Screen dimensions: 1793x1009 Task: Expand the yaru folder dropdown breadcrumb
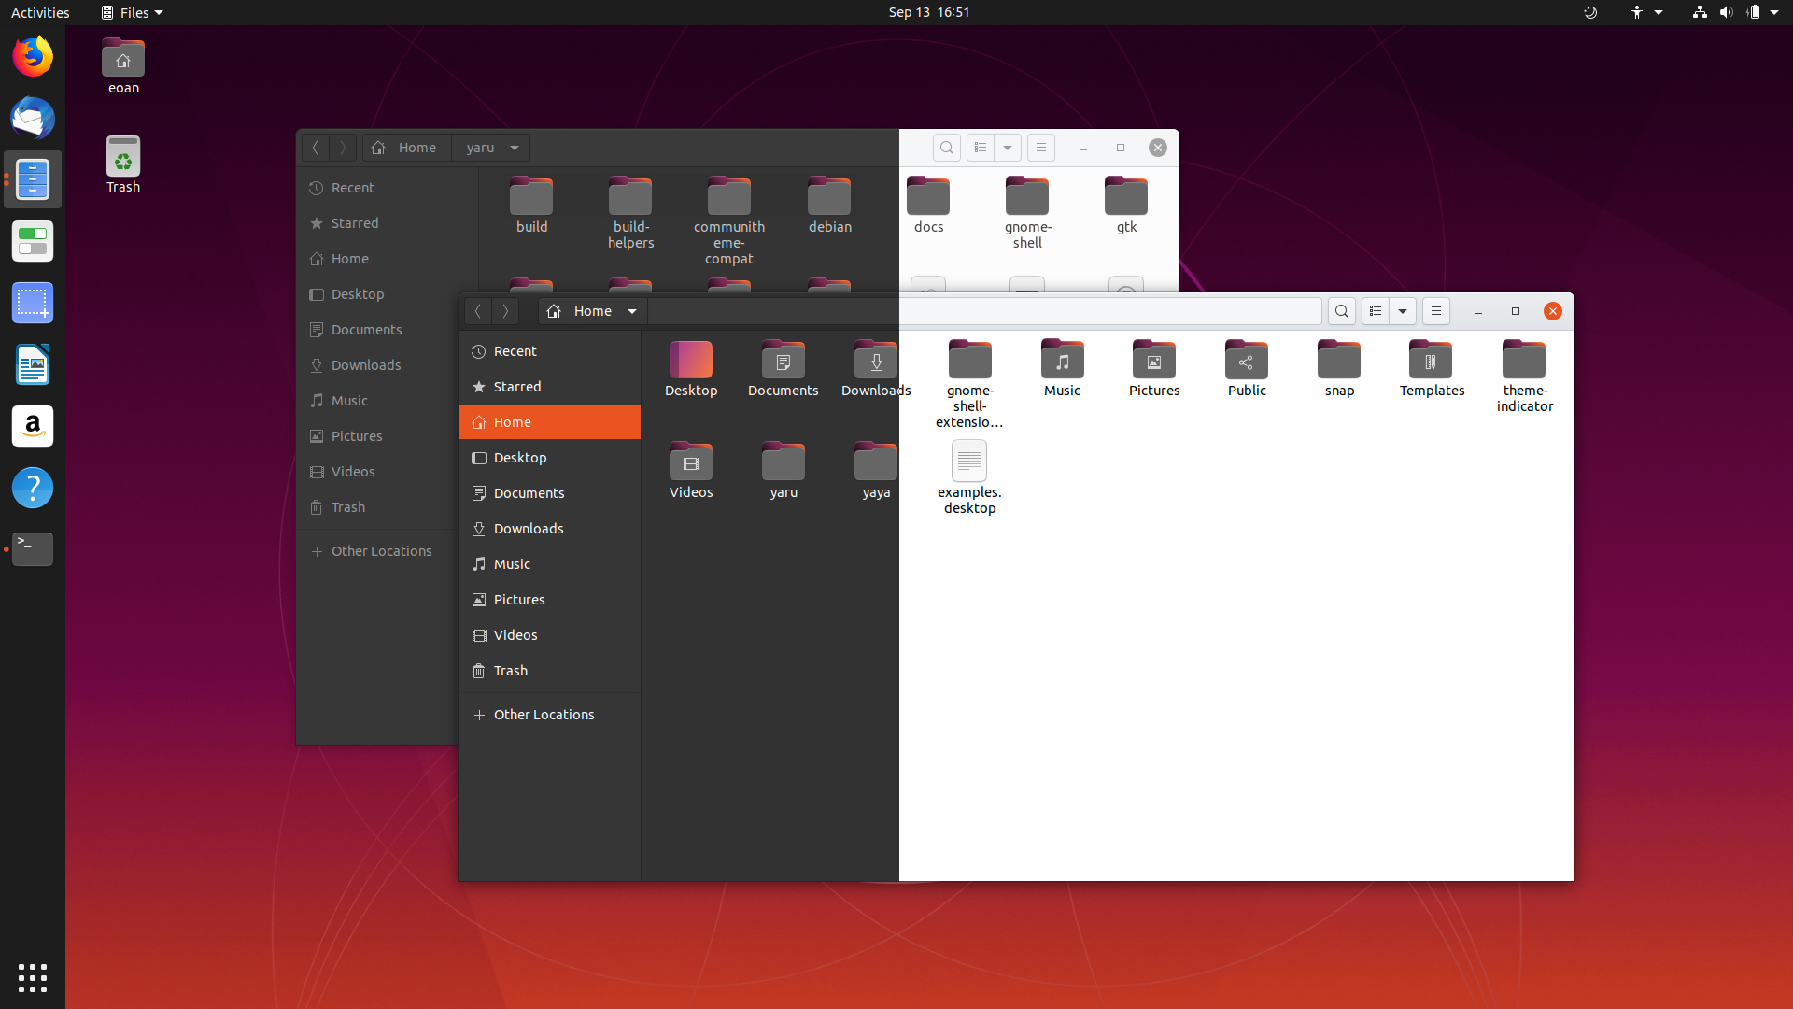click(514, 147)
